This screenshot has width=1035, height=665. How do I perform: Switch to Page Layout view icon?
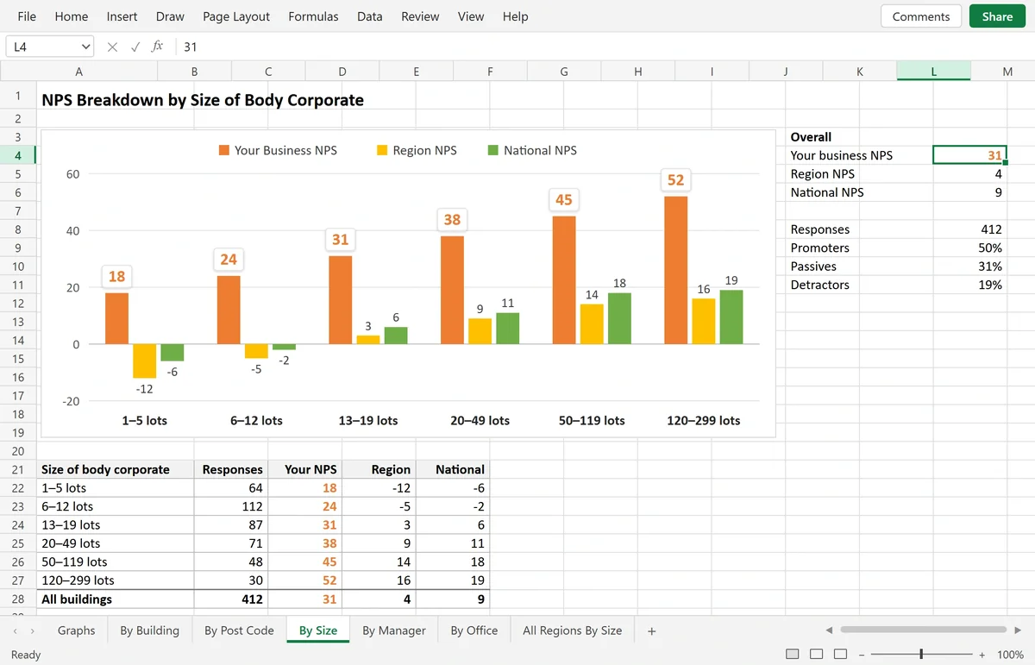point(817,655)
